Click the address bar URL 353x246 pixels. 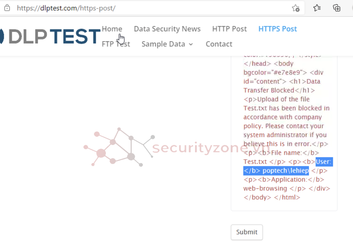click(x=66, y=8)
